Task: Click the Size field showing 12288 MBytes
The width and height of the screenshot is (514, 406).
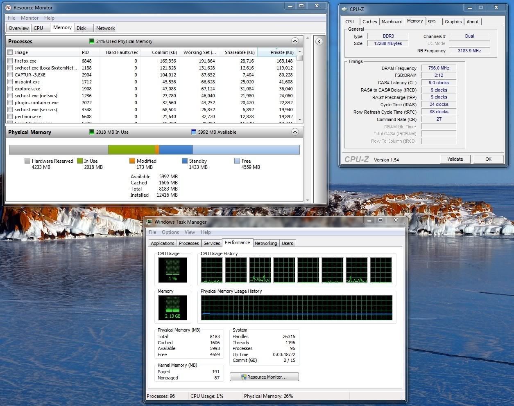Action: click(388, 43)
